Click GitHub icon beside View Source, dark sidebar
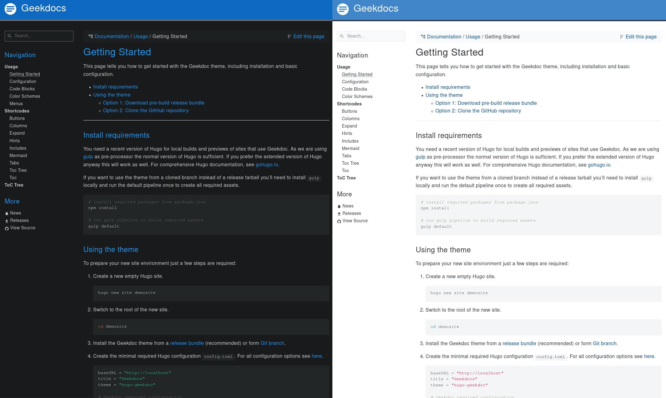 point(7,228)
